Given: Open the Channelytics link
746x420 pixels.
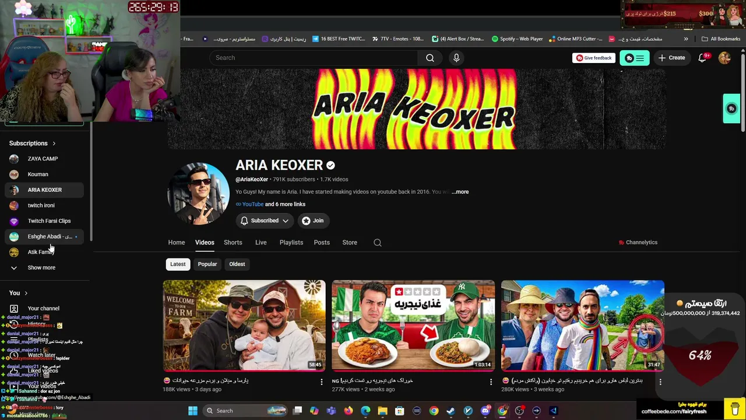Looking at the screenshot, I should (x=638, y=243).
